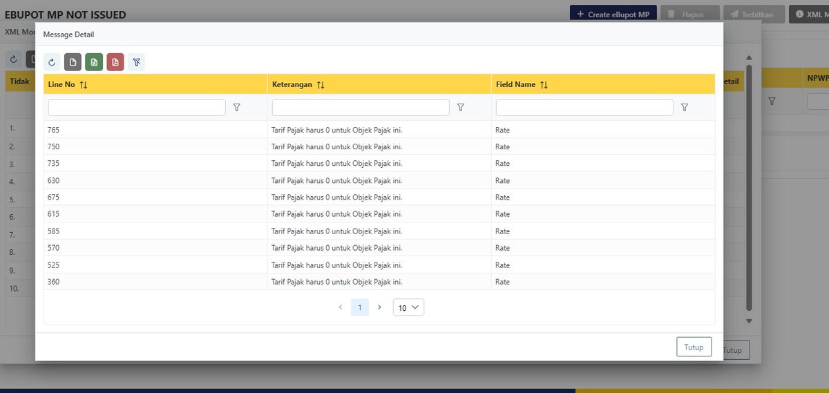Click filter icon left of NPWP column in background
The image size is (829, 393).
(772, 101)
